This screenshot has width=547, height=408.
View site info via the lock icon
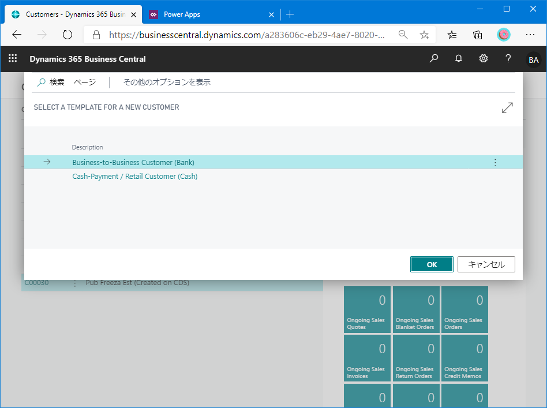[x=96, y=35]
